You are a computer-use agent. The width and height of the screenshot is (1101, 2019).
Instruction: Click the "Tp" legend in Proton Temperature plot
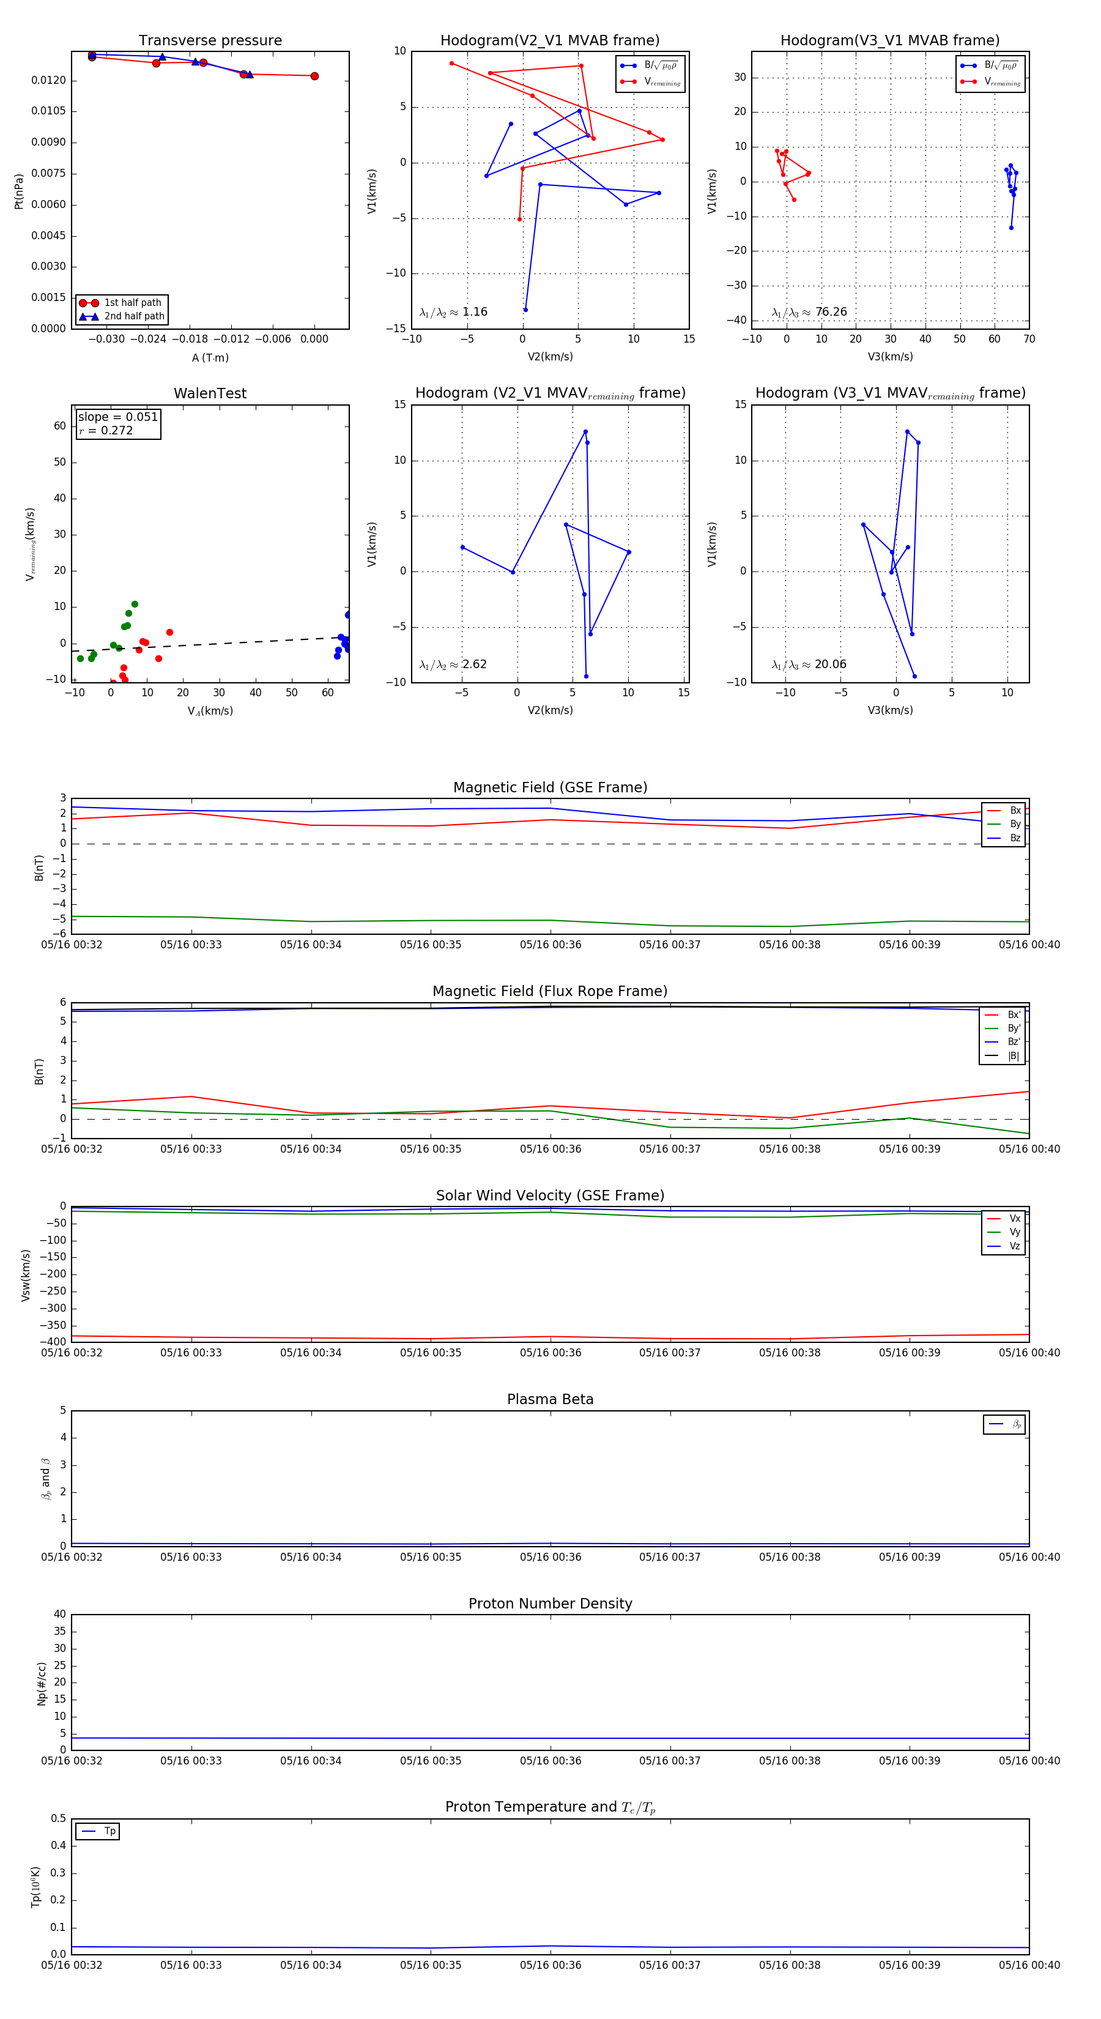pos(97,1832)
